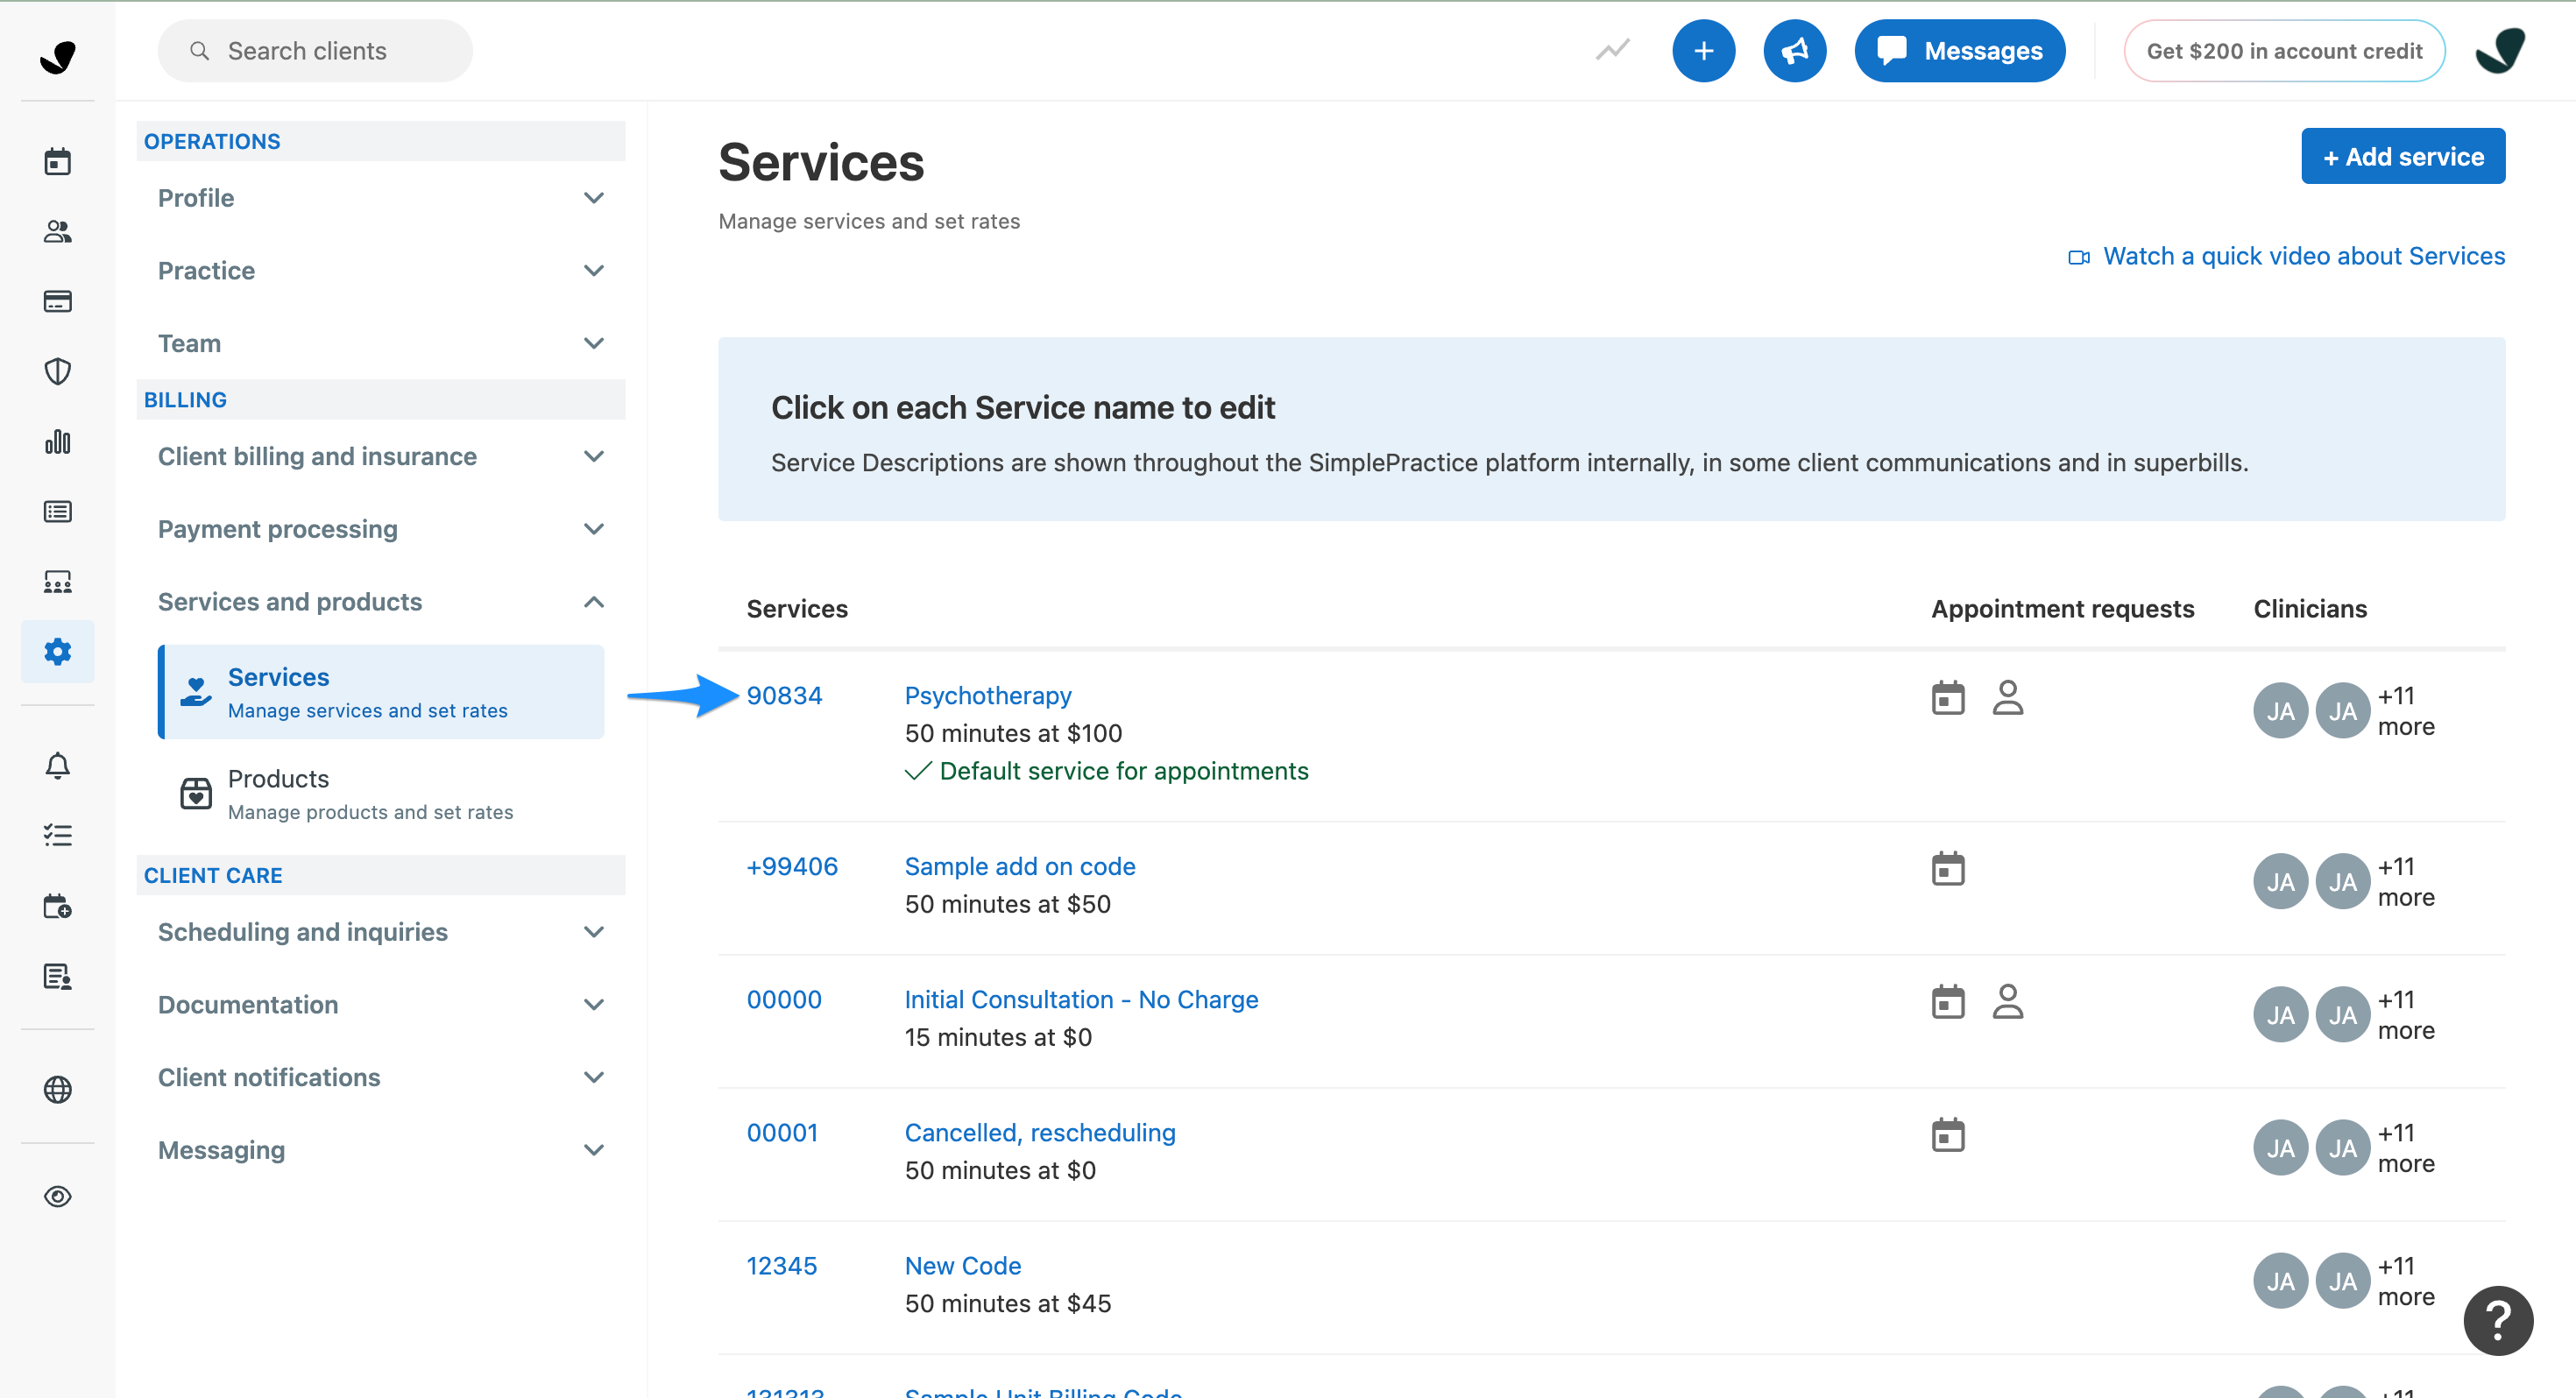Open the notes with person icon
The image size is (2576, 1398).
tap(57, 976)
